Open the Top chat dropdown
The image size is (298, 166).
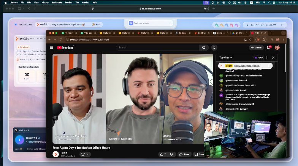click(226, 57)
